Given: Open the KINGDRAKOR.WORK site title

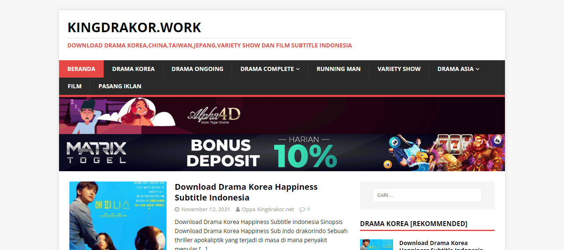Looking at the screenshot, I should 134,27.
